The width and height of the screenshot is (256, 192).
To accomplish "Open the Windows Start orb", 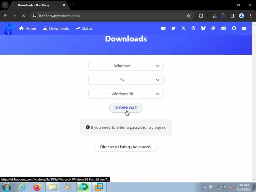I will [7, 187].
